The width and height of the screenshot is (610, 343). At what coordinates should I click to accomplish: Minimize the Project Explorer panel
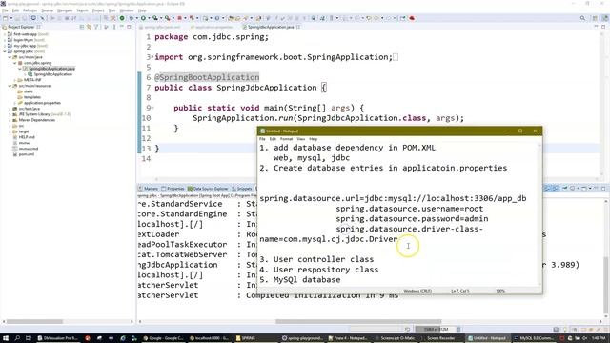pos(122,27)
